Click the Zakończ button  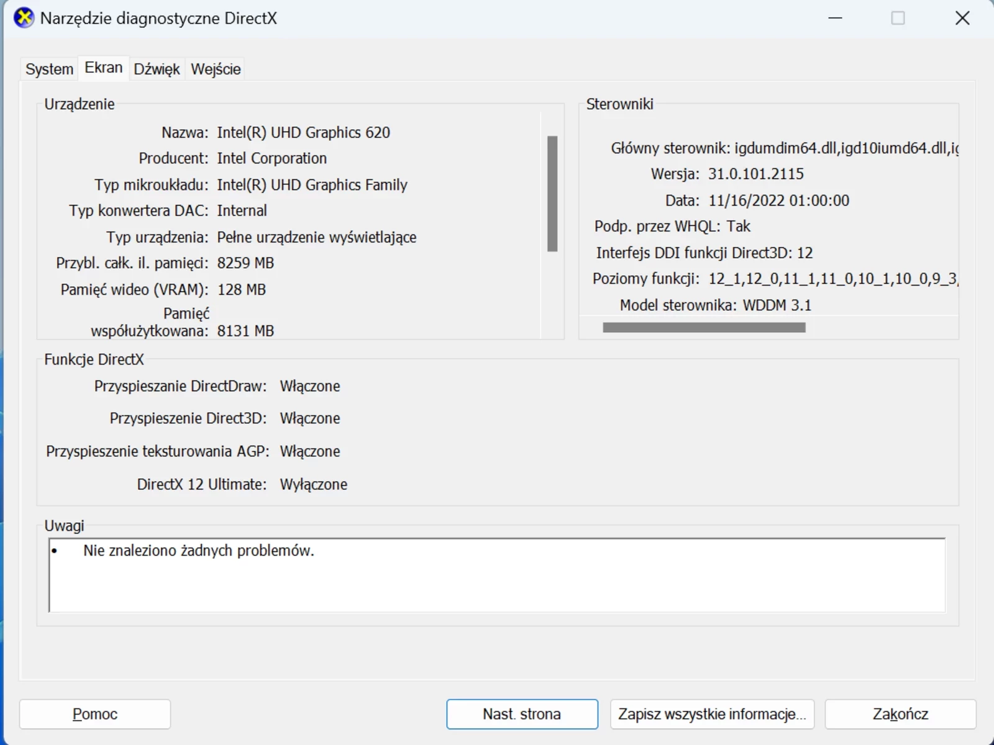tap(900, 714)
